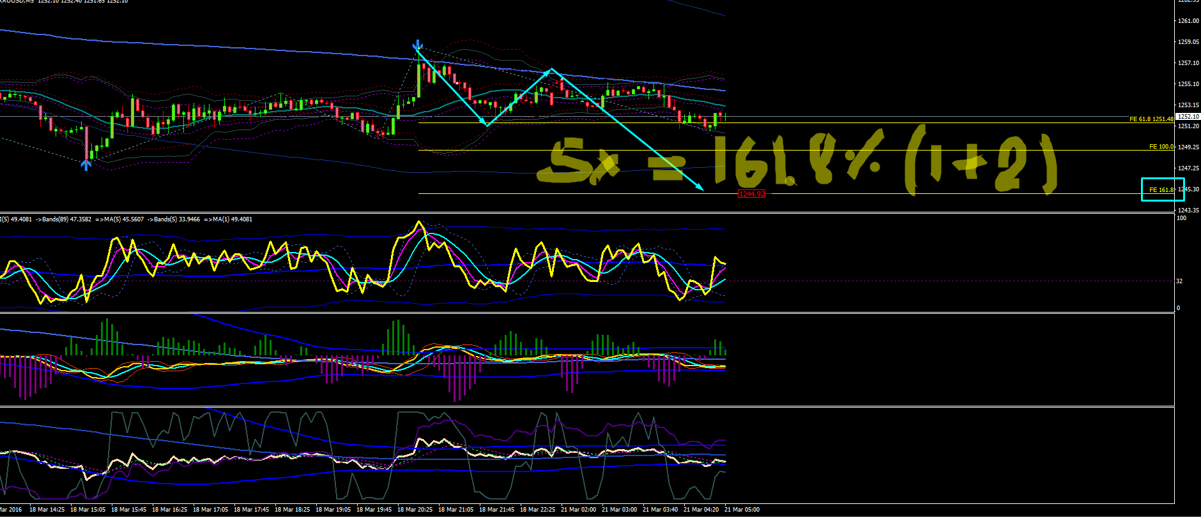Click the 100 level on oscillator scale
The height and width of the screenshot is (518, 1201).
(1182, 218)
